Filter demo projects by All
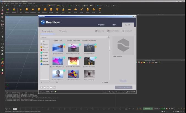The image size is (186, 113). (42, 41)
